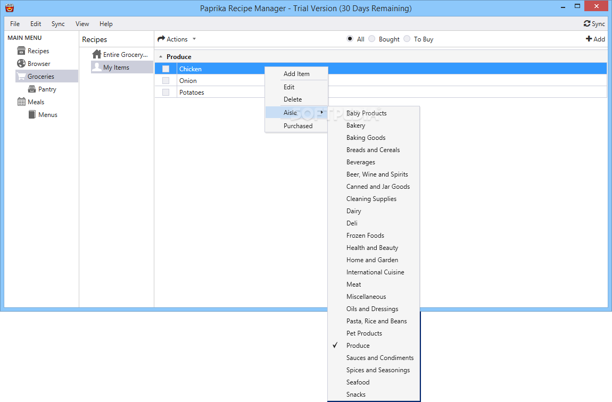Select the Bought radio button

(371, 39)
